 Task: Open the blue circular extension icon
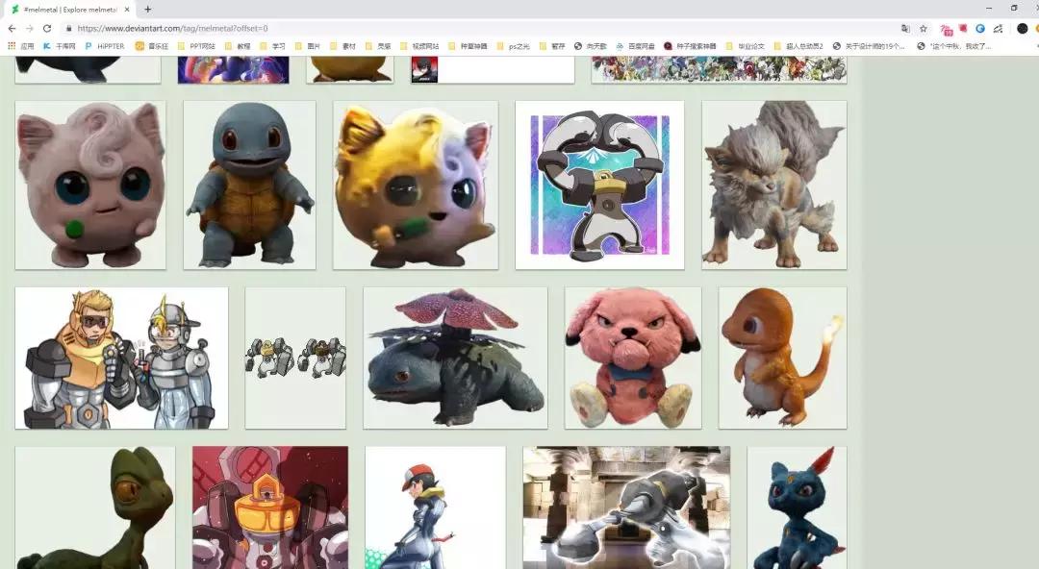tap(980, 29)
